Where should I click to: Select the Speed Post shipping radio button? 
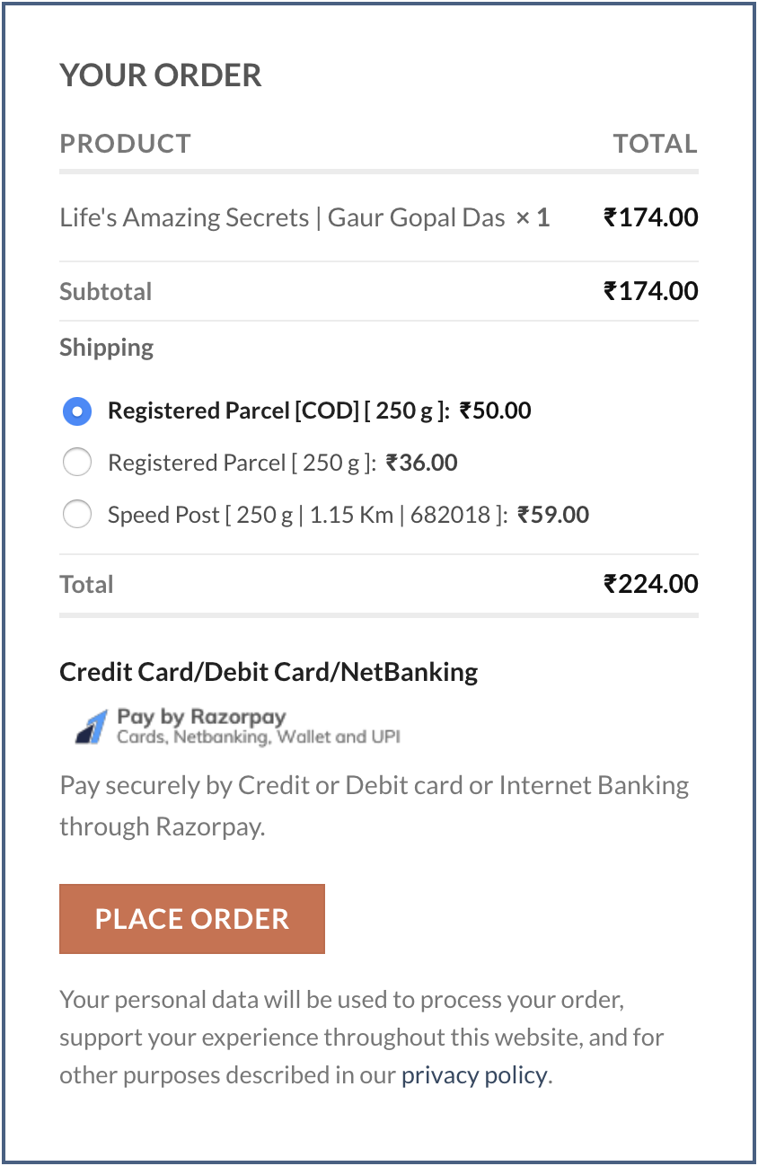click(x=77, y=516)
